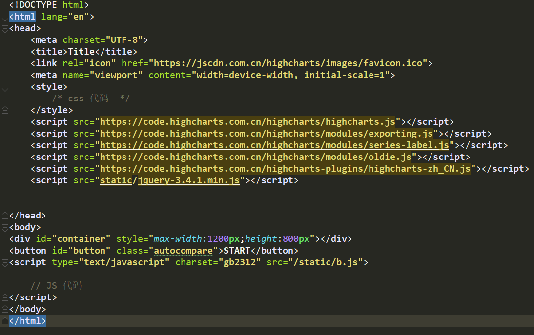Click the highlighted closing </html> tag

28,321
